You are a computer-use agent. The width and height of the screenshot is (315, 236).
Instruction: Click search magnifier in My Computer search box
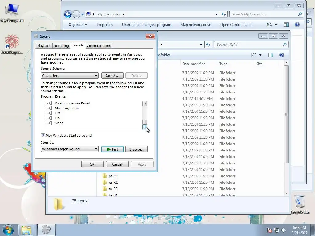[x=300, y=14]
